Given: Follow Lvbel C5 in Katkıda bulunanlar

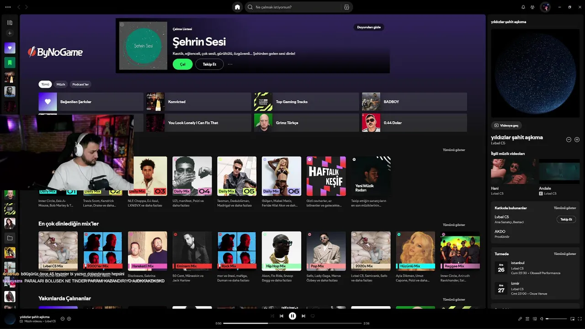Looking at the screenshot, I should pyautogui.click(x=566, y=219).
